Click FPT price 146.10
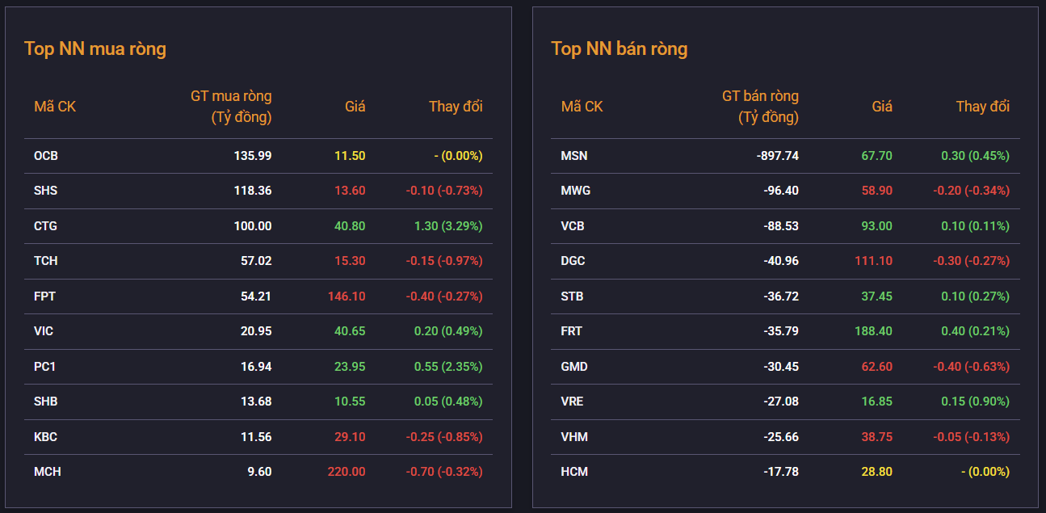Image resolution: width=1046 pixels, height=513 pixels. (347, 296)
